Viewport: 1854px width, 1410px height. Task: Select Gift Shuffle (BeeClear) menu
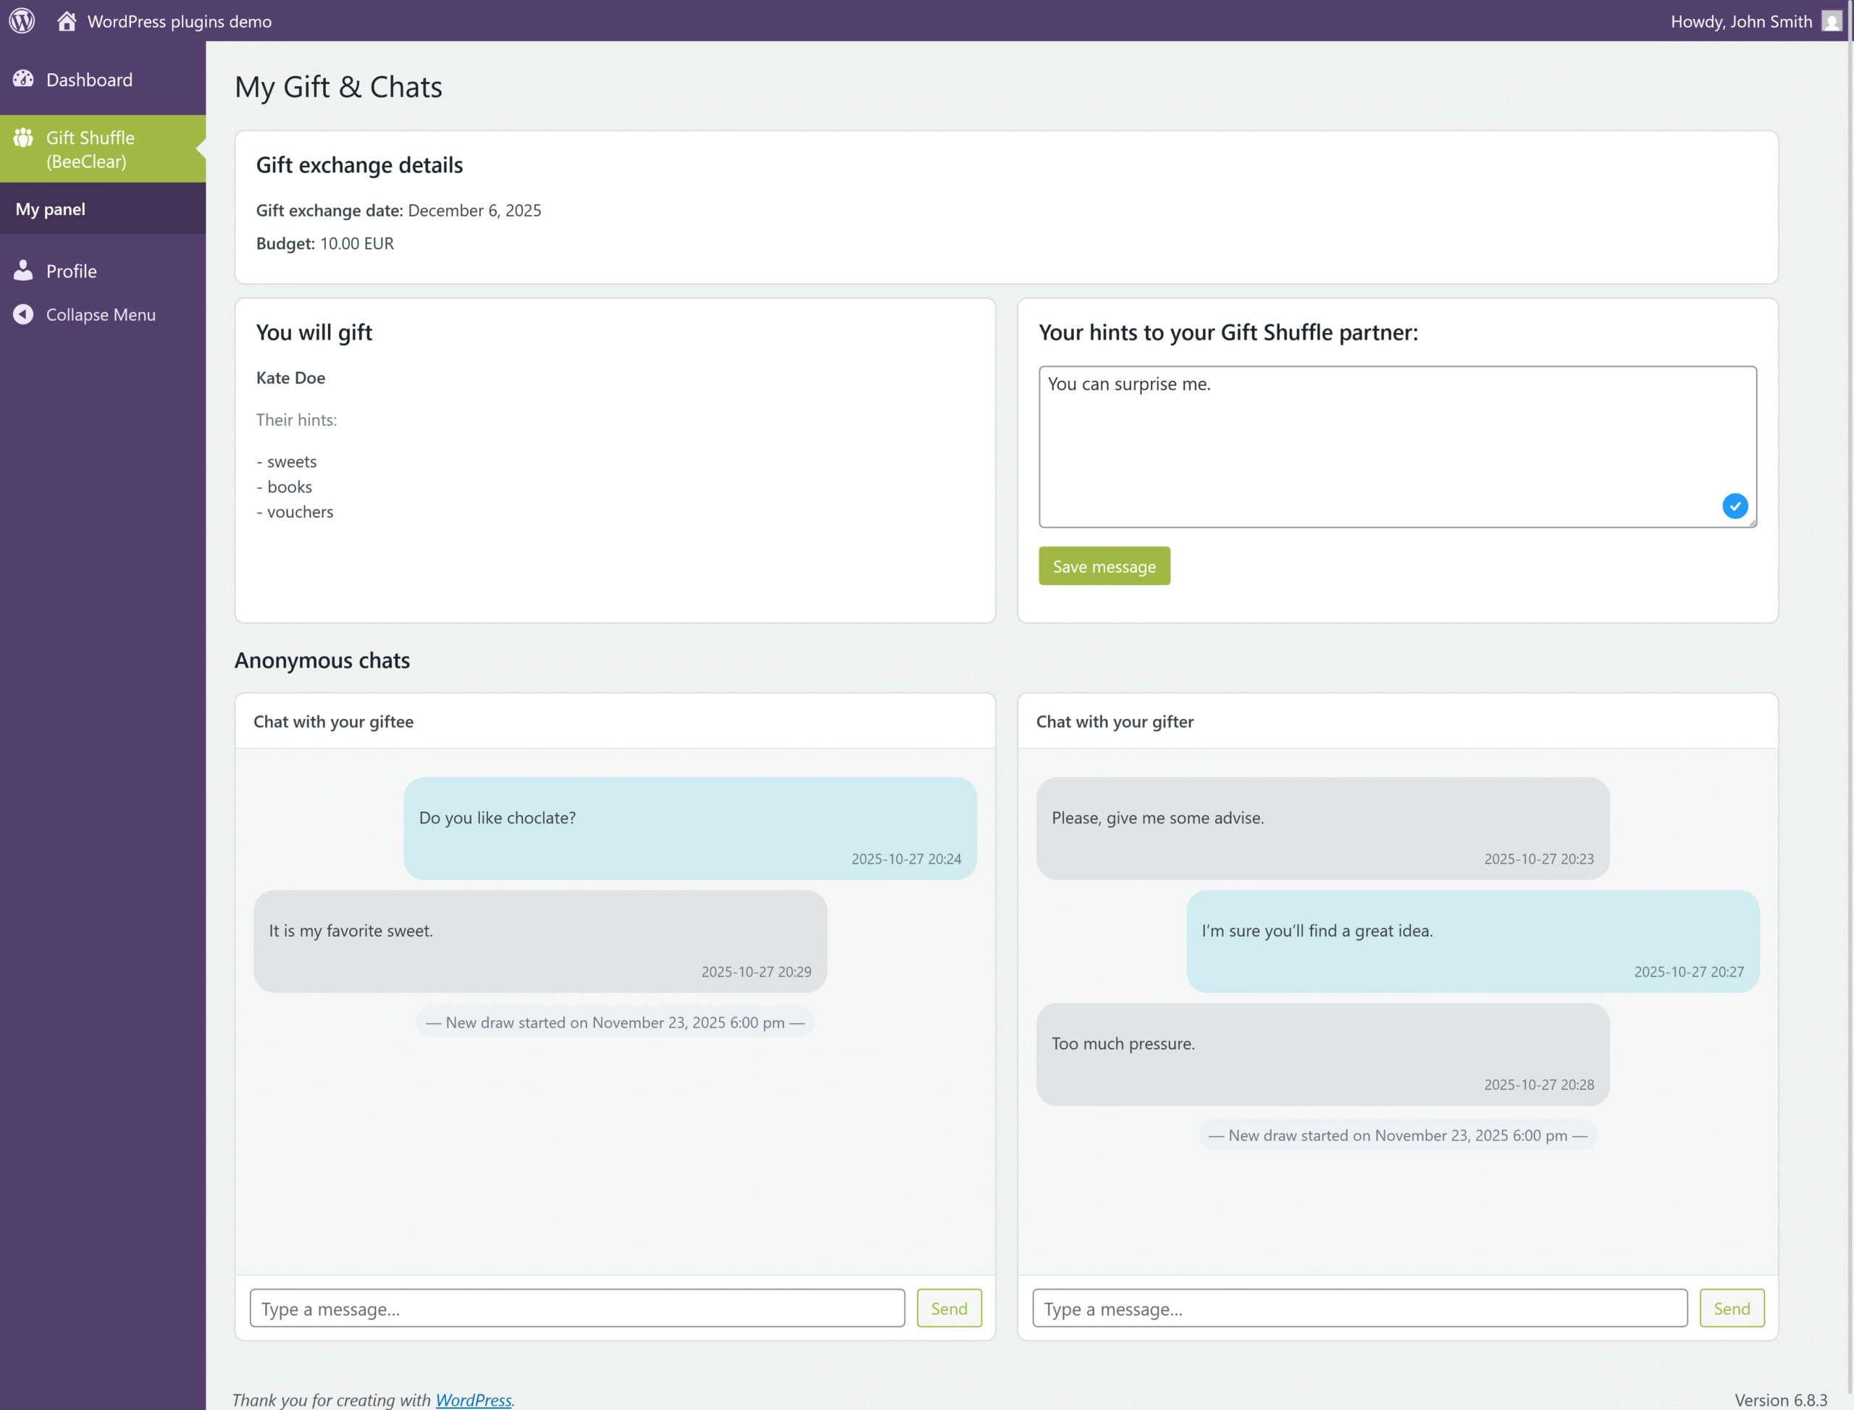90,148
